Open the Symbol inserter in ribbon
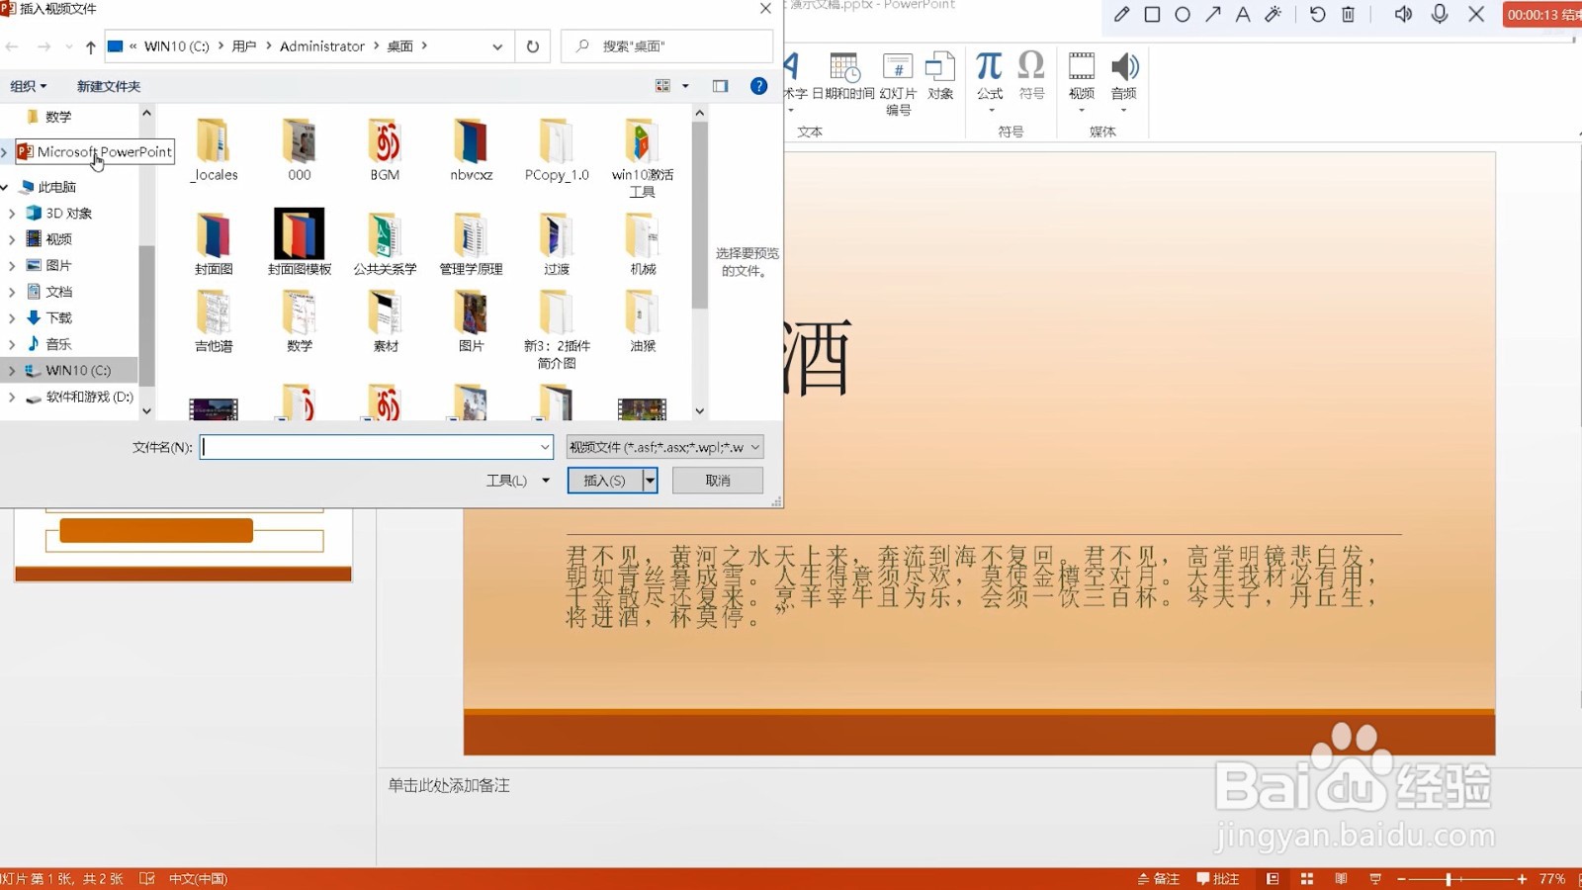1582x890 pixels. pyautogui.click(x=1031, y=75)
